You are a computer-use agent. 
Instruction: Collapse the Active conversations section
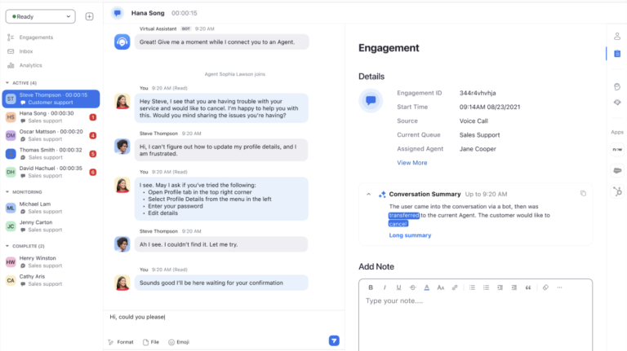coord(7,83)
